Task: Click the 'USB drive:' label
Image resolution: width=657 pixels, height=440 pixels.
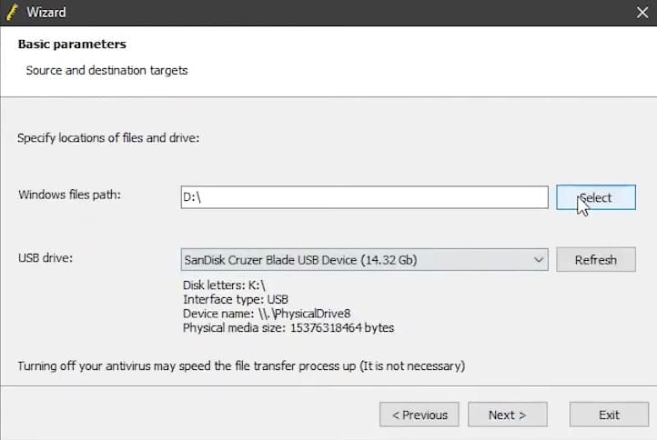Action: [45, 258]
